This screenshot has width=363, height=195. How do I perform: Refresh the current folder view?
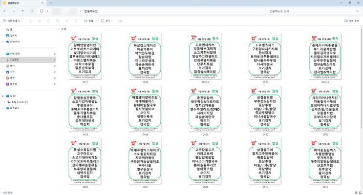(x=32, y=11)
